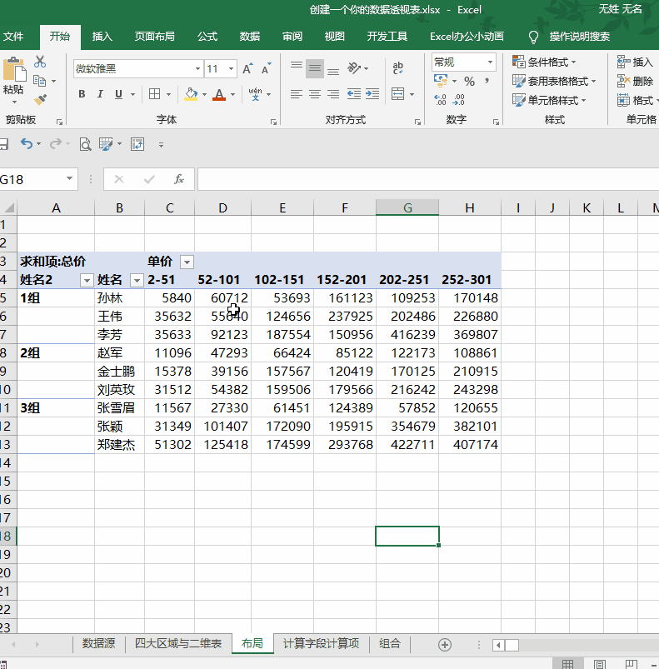
Task: Click the select-all corner triangle
Action: tap(9, 207)
